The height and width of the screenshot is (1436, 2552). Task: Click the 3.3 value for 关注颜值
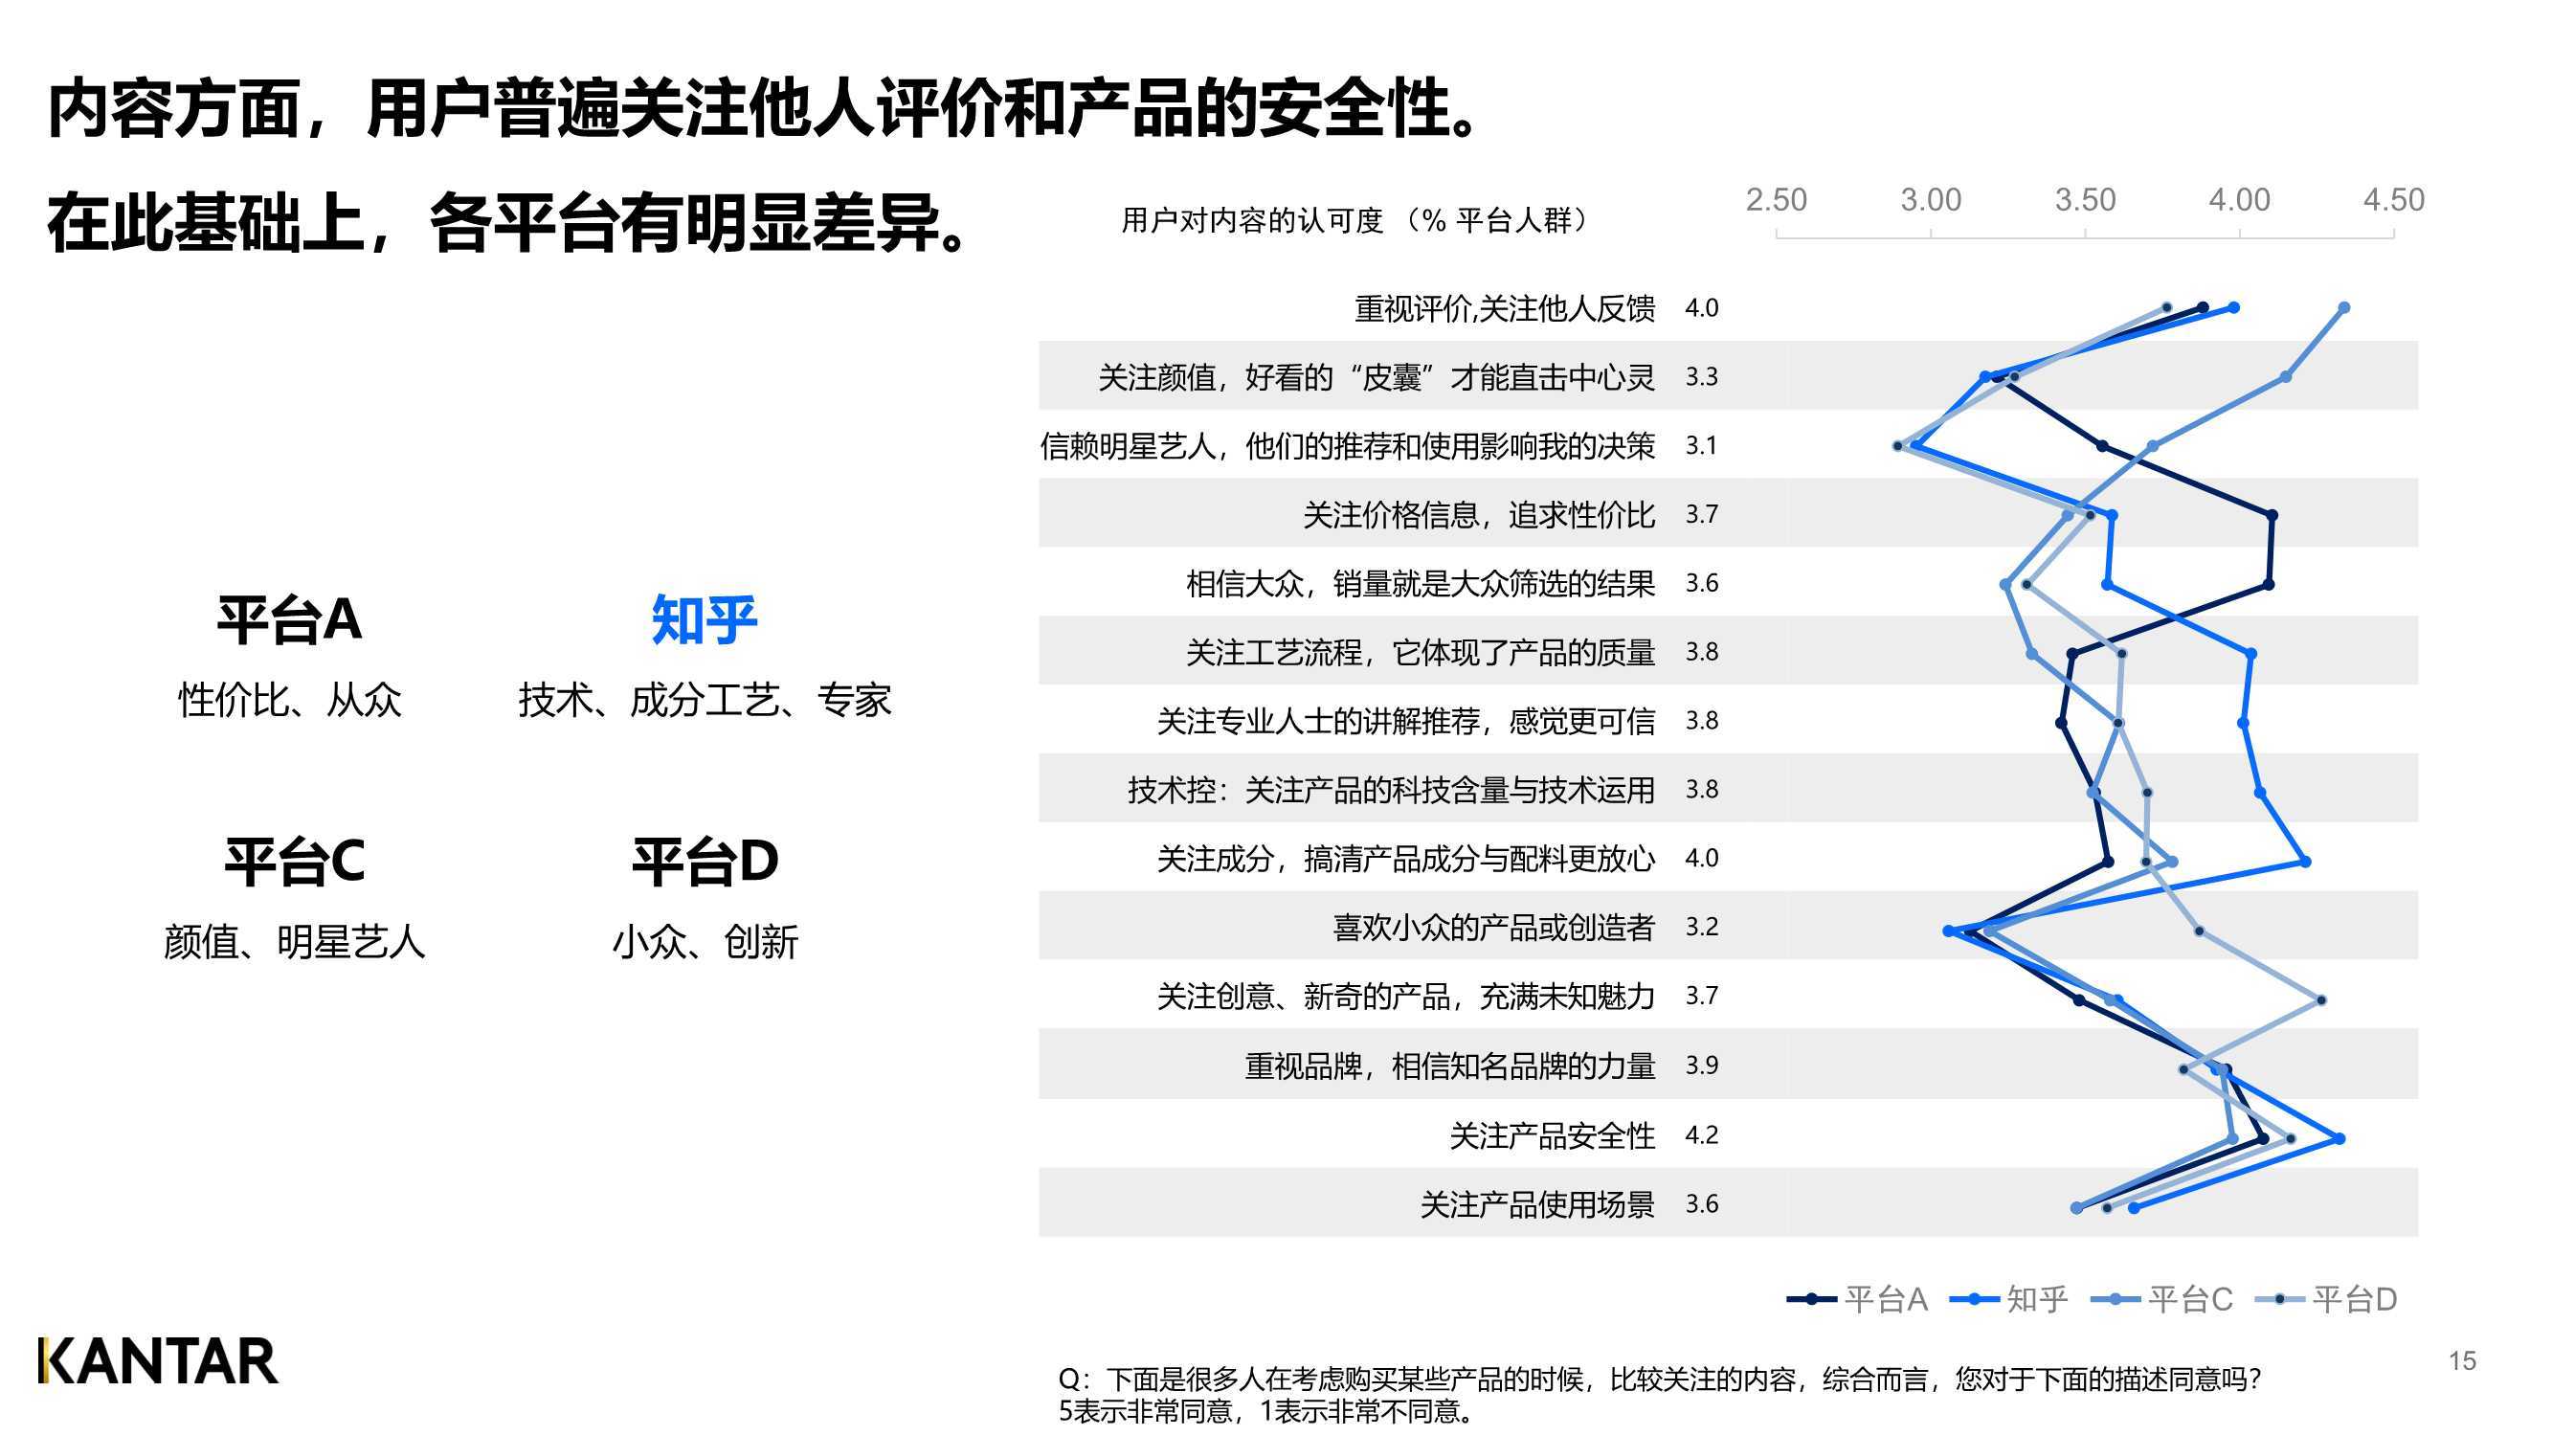pyautogui.click(x=1702, y=376)
